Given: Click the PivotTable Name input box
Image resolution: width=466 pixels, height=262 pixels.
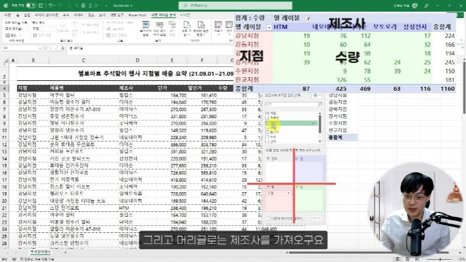Looking at the screenshot, I should pyautogui.click(x=17, y=29).
